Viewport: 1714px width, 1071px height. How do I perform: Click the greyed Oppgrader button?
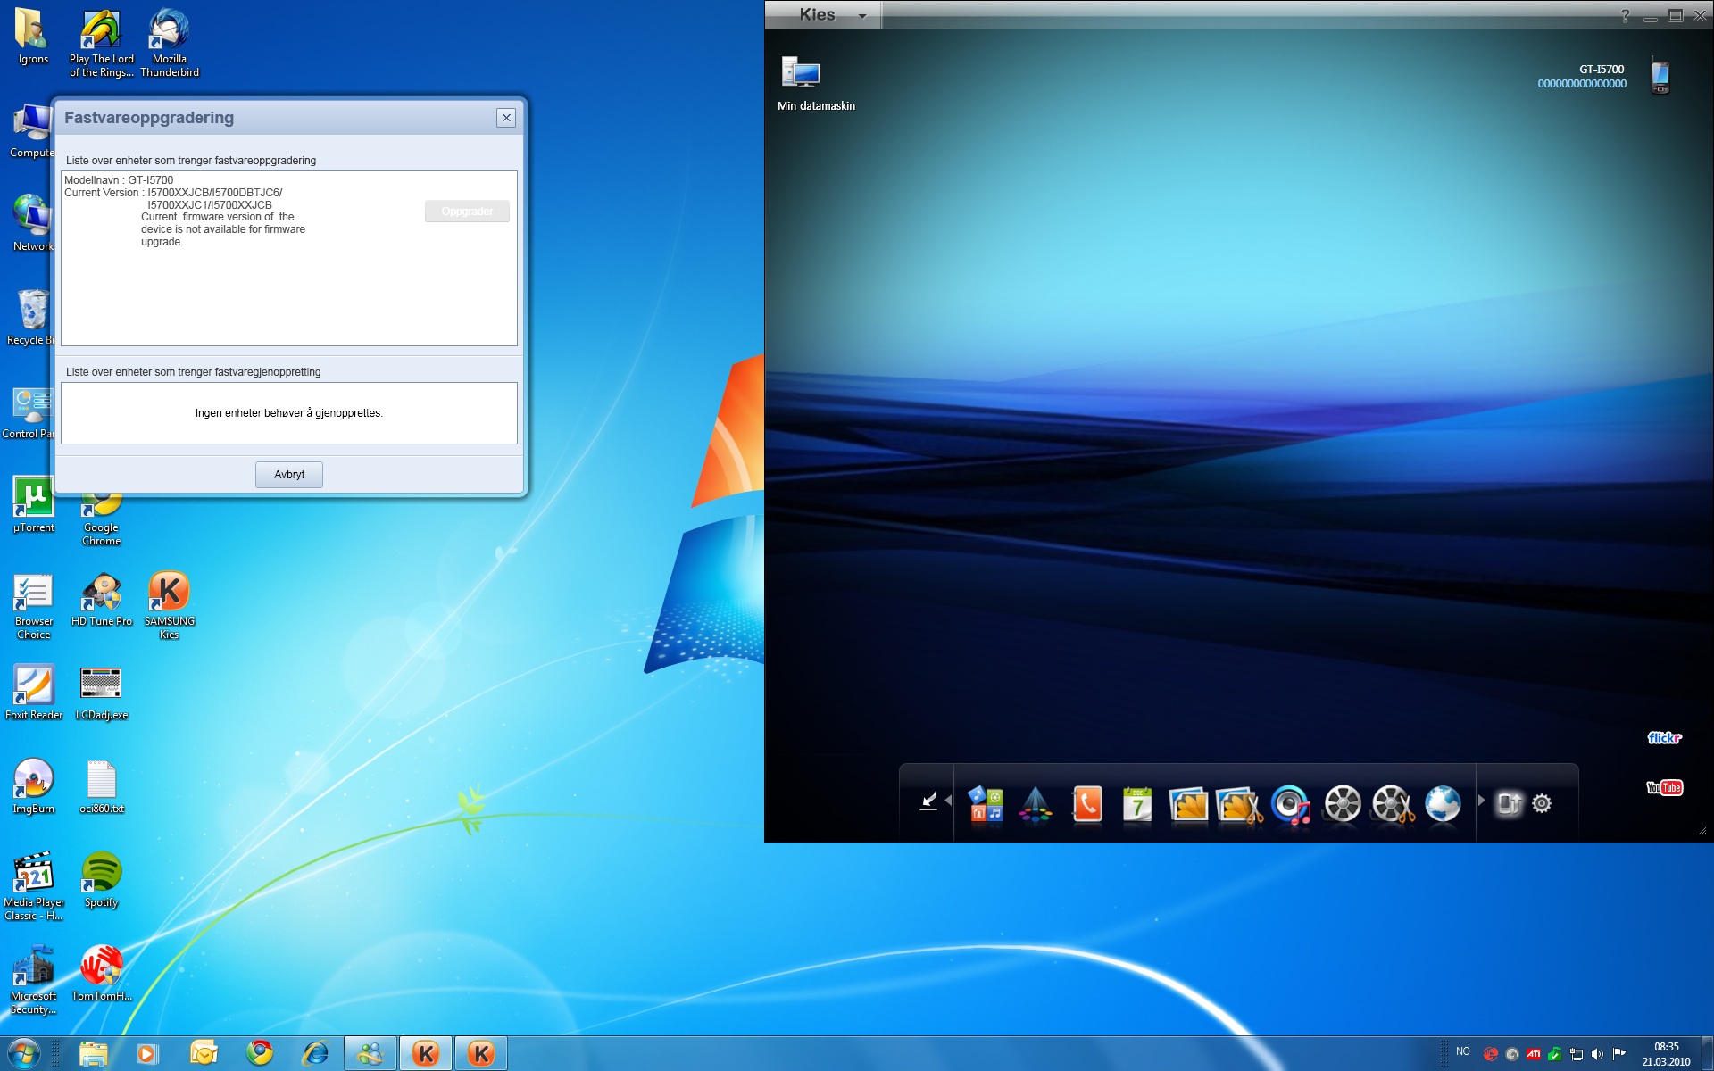click(x=467, y=212)
